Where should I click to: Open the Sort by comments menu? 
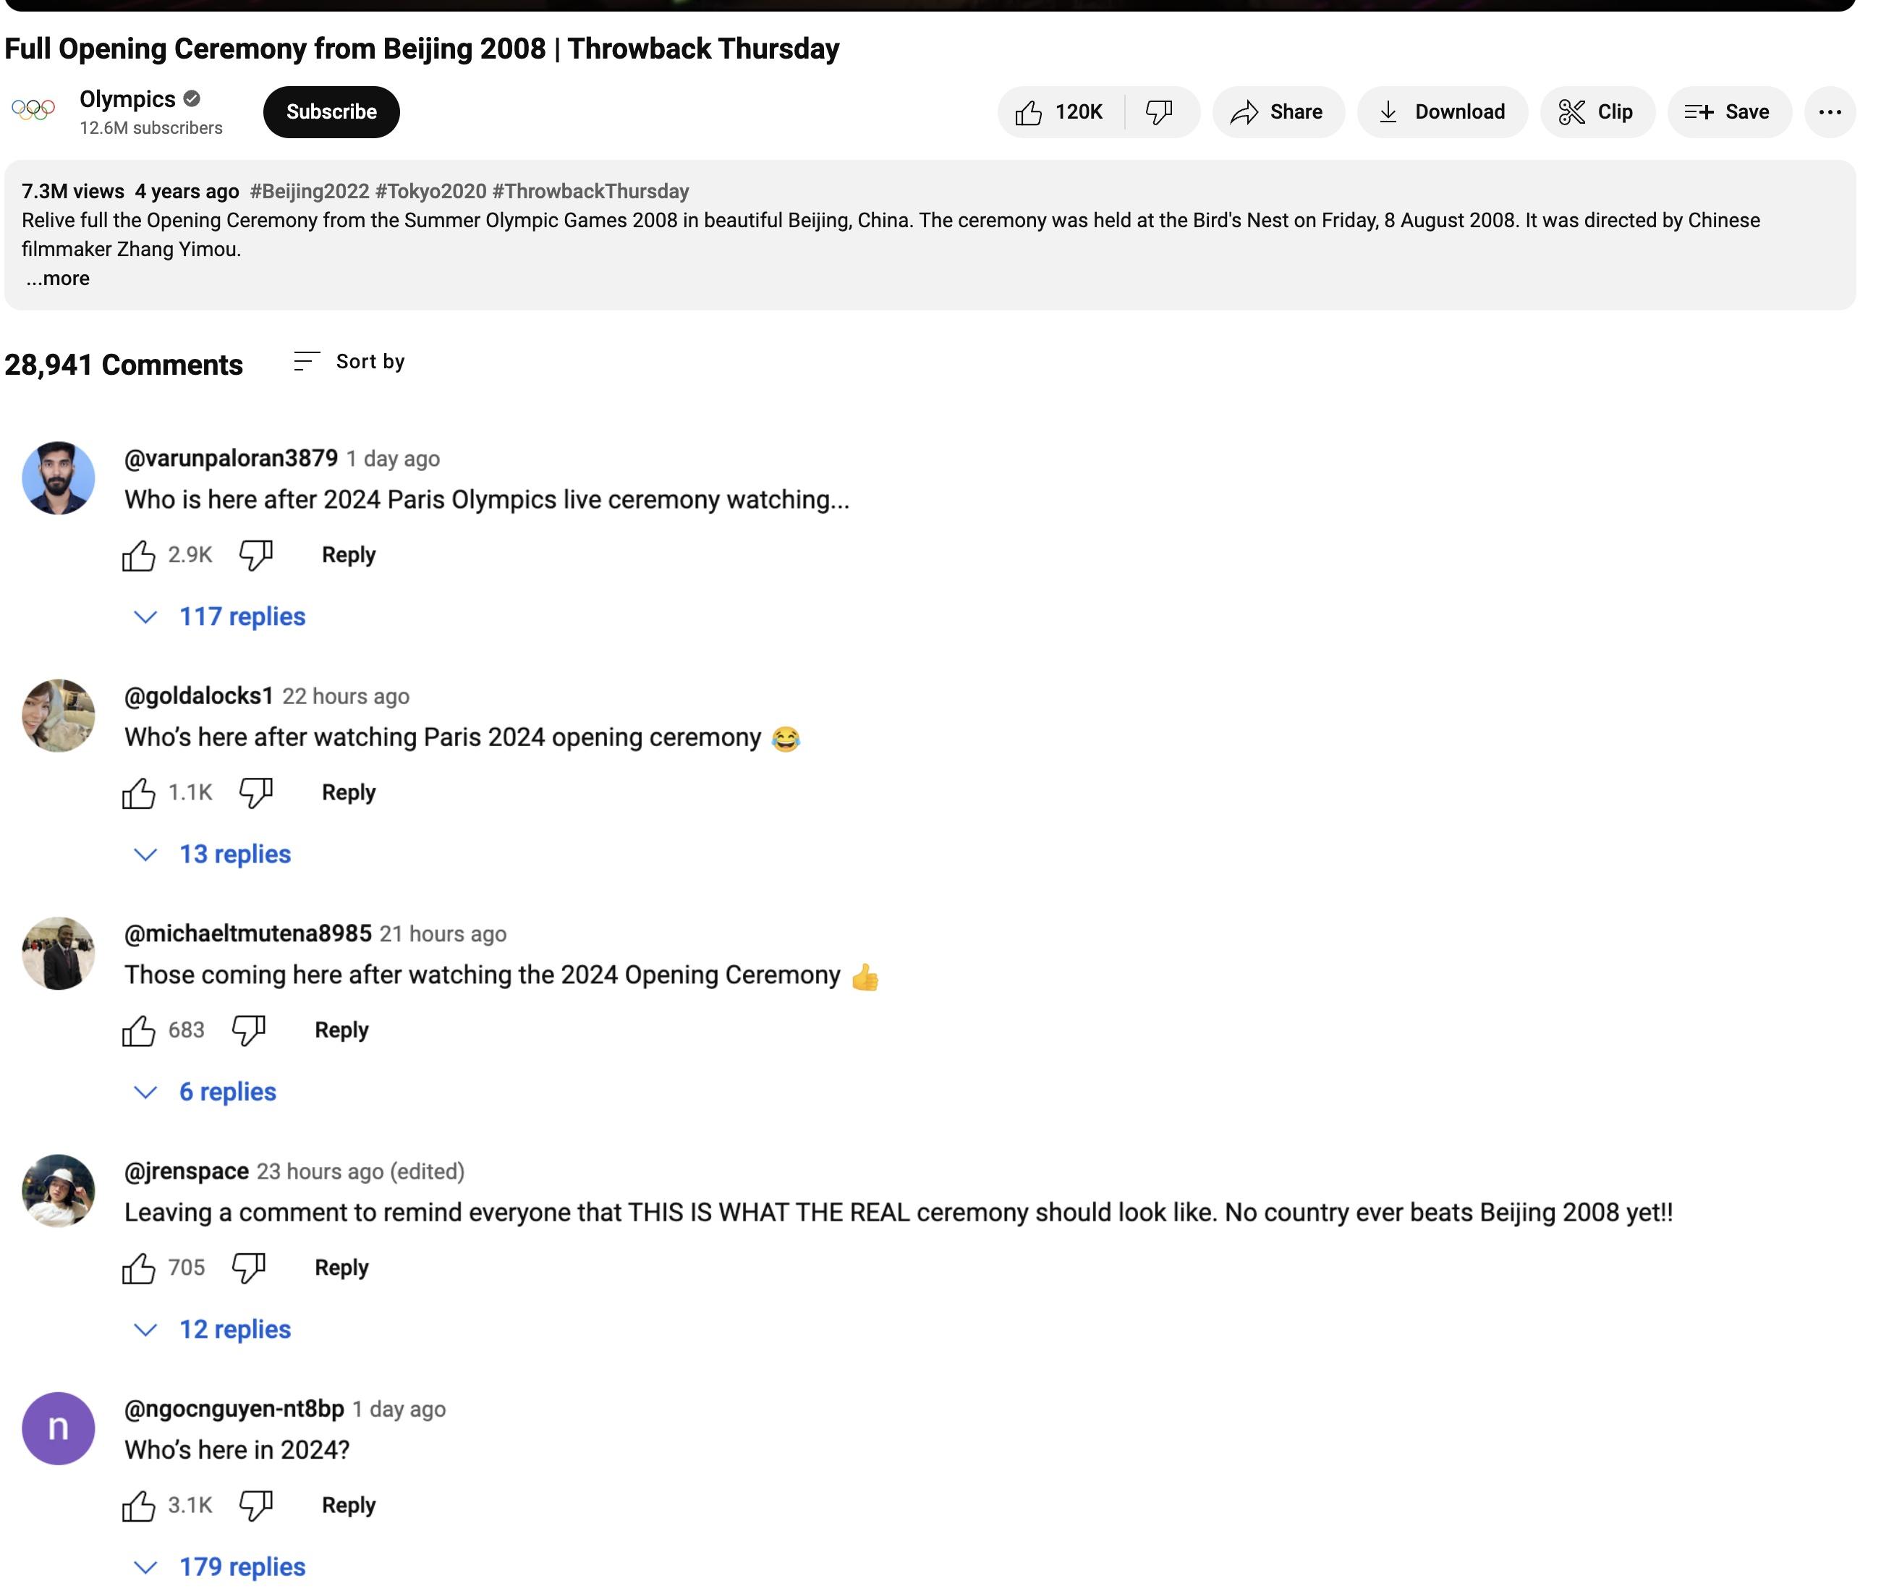(349, 362)
